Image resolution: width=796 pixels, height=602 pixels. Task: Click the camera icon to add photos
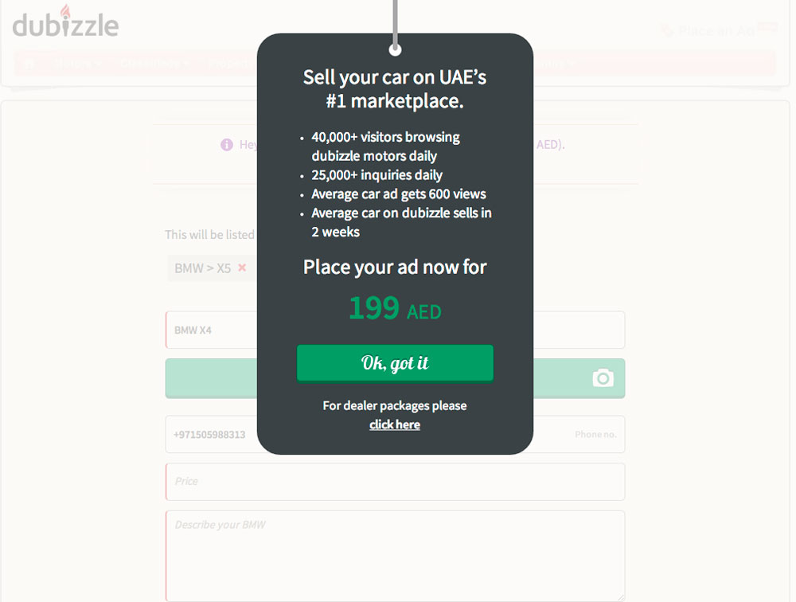[603, 378]
